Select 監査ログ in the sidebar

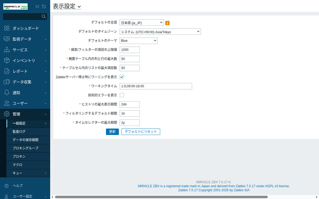click(19, 132)
